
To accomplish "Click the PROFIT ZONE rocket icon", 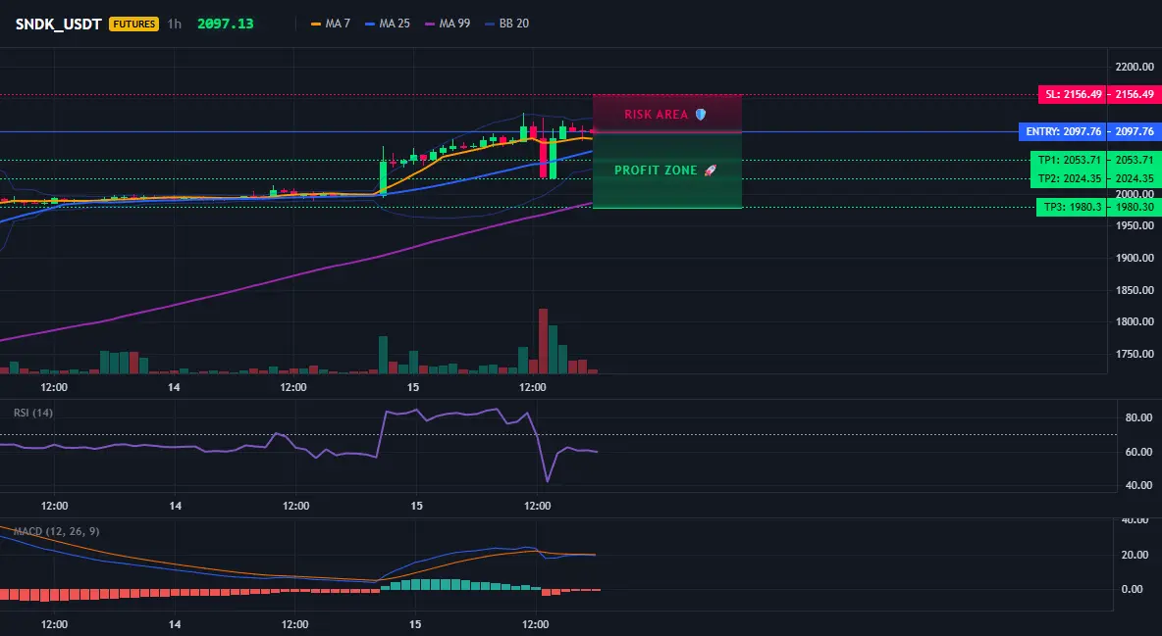I will (x=710, y=171).
